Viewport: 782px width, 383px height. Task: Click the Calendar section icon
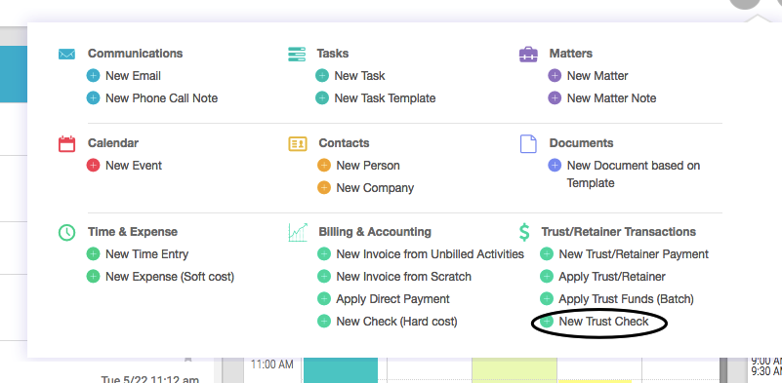[x=66, y=143]
